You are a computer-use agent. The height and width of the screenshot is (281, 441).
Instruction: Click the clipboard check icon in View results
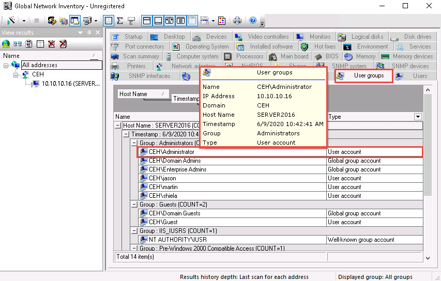[28, 44]
